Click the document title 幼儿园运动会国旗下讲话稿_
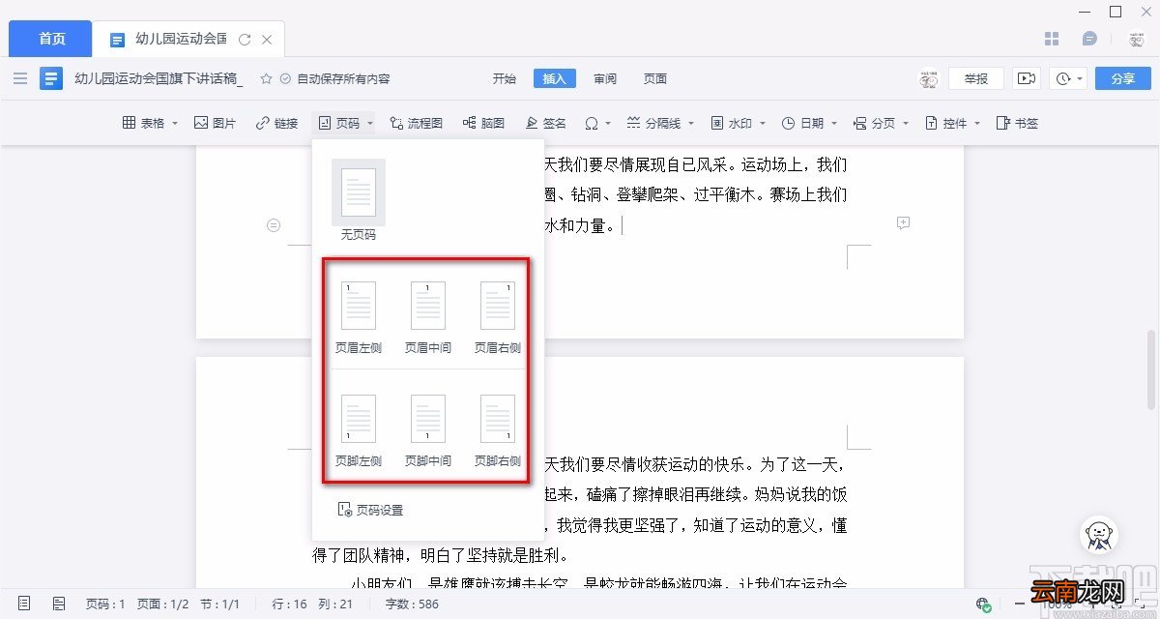This screenshot has width=1160, height=619. coord(159,78)
